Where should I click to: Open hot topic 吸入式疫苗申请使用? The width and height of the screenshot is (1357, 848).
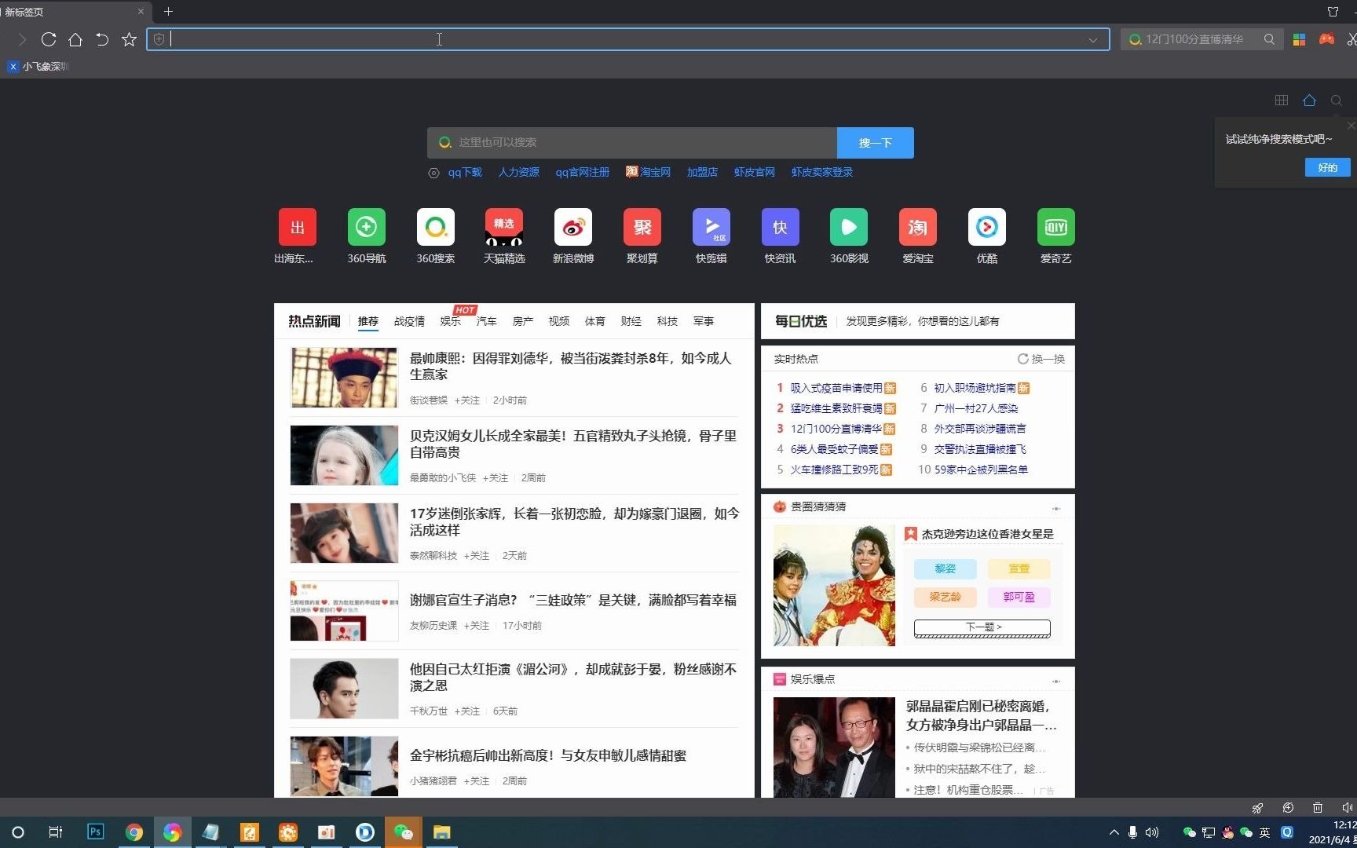pos(836,388)
